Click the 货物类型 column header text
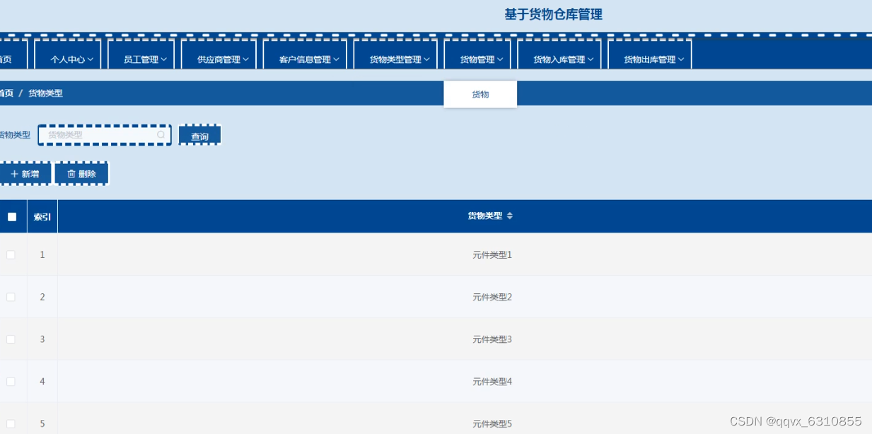872x434 pixels. click(x=484, y=216)
